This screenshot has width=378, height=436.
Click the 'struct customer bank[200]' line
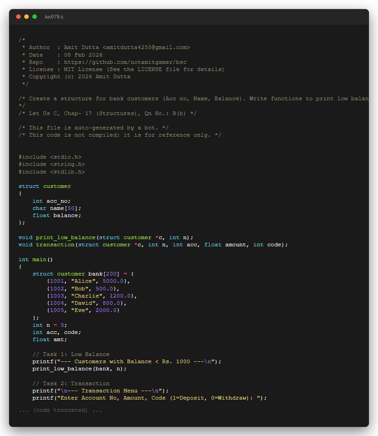tap(83, 274)
